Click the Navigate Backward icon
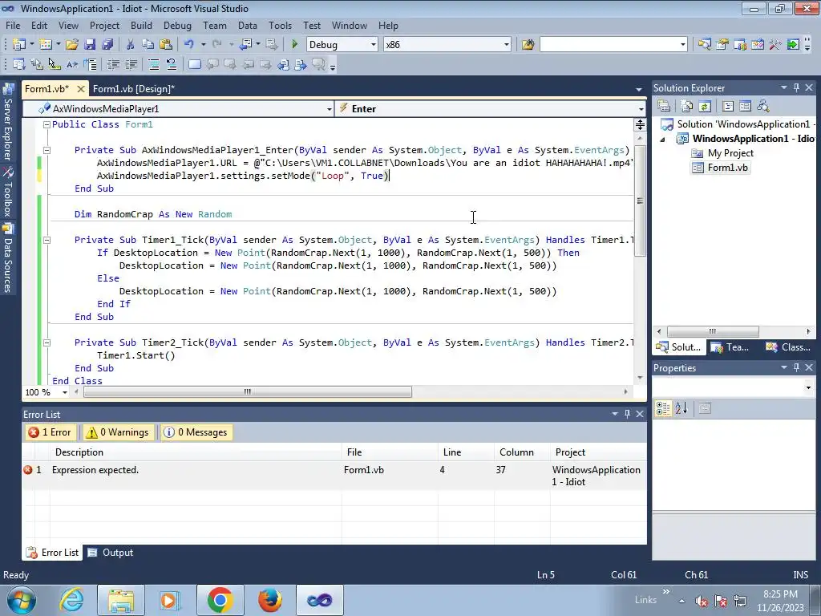This screenshot has width=821, height=616. 245,45
